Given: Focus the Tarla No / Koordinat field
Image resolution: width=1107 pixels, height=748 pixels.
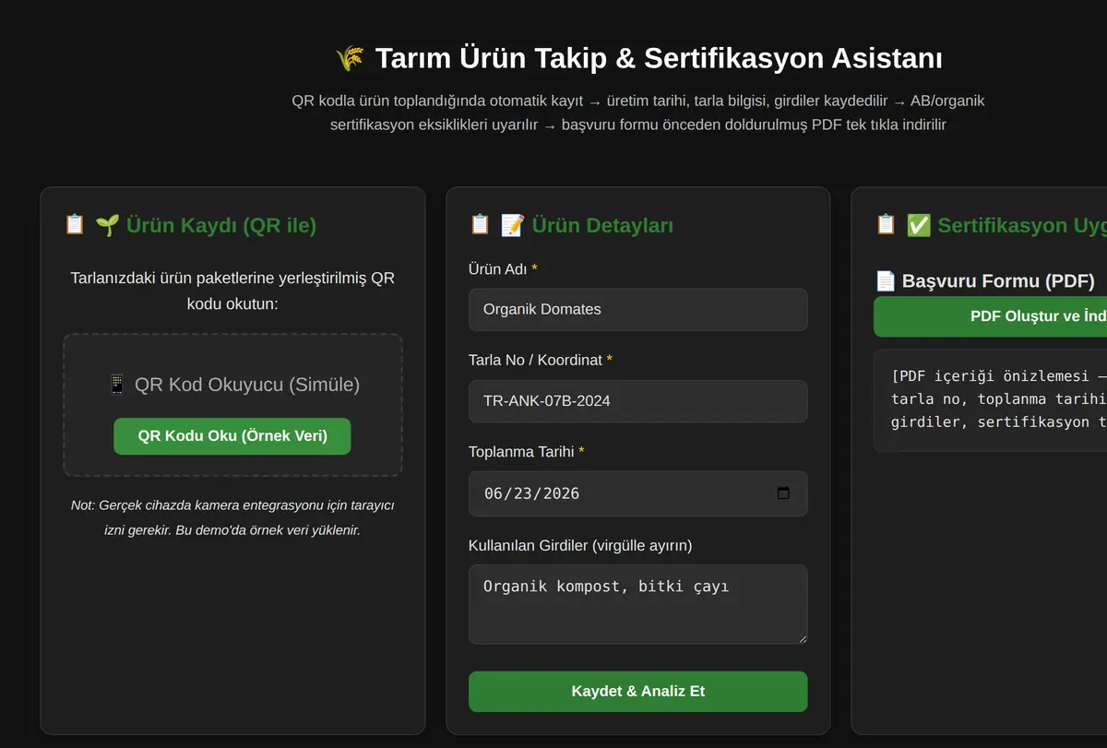Looking at the screenshot, I should pos(638,401).
